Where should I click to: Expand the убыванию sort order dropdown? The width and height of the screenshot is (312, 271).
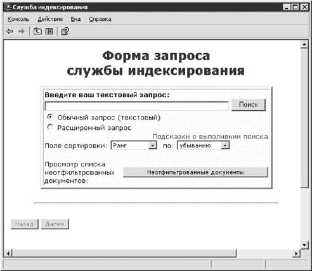pyautogui.click(x=225, y=145)
